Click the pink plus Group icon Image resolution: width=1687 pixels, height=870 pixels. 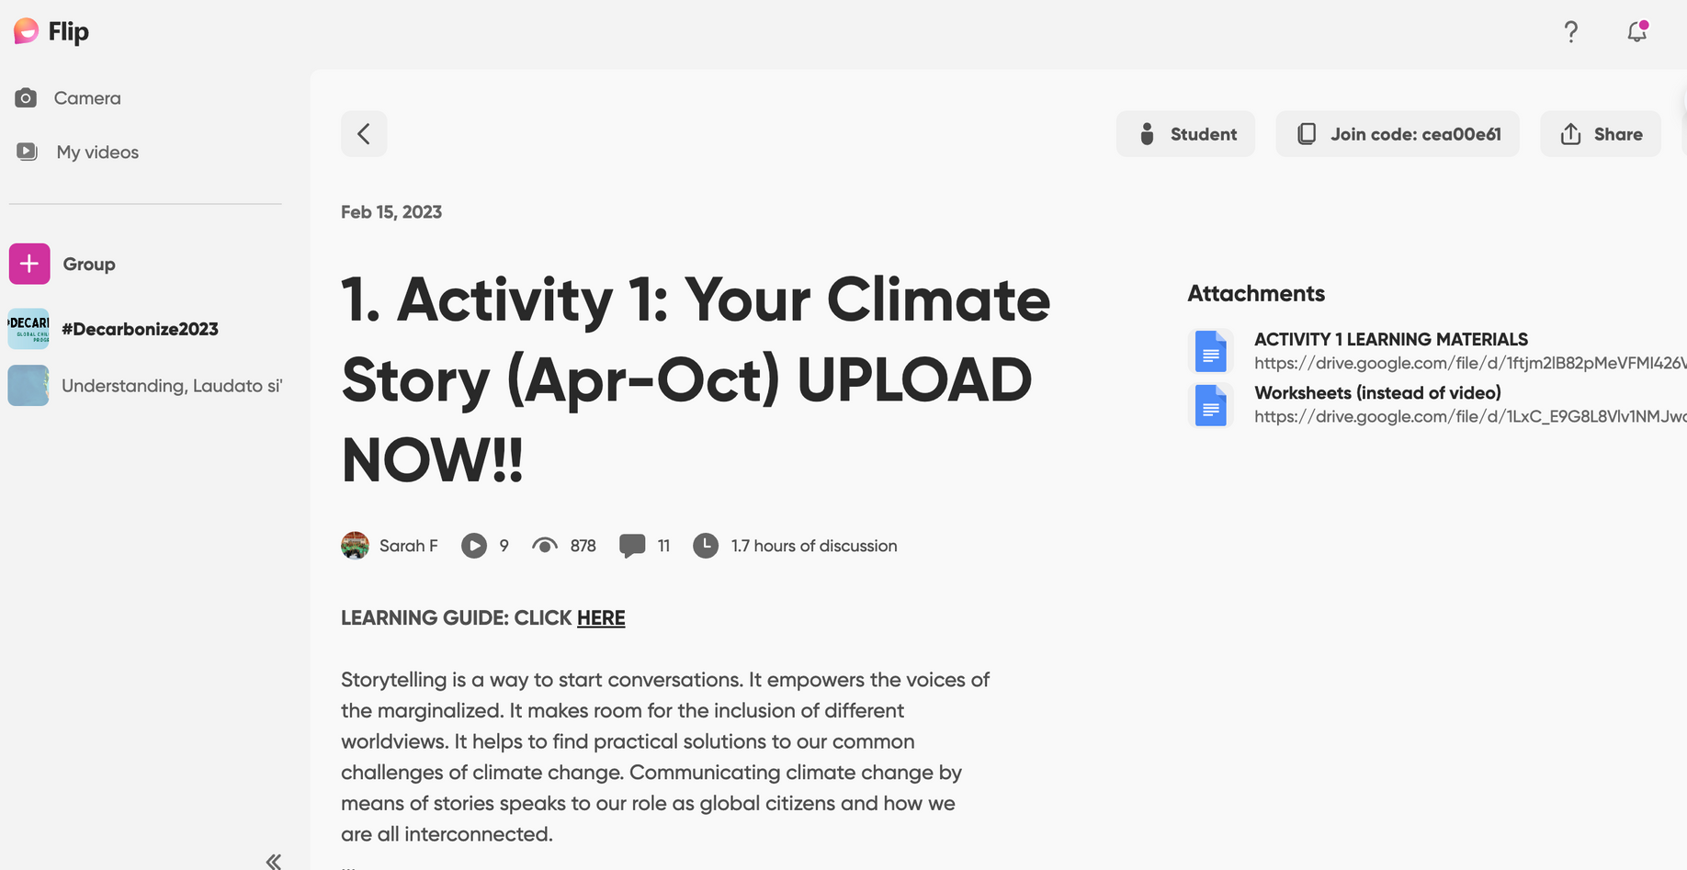[29, 264]
